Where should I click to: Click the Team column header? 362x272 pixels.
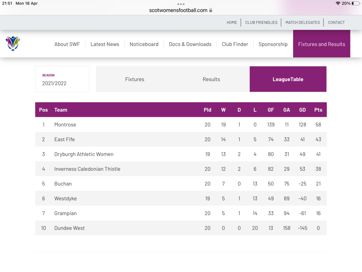pos(61,110)
